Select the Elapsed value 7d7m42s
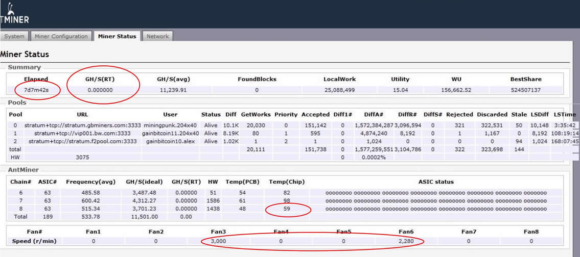This screenshot has width=580, height=257. pyautogui.click(x=36, y=90)
